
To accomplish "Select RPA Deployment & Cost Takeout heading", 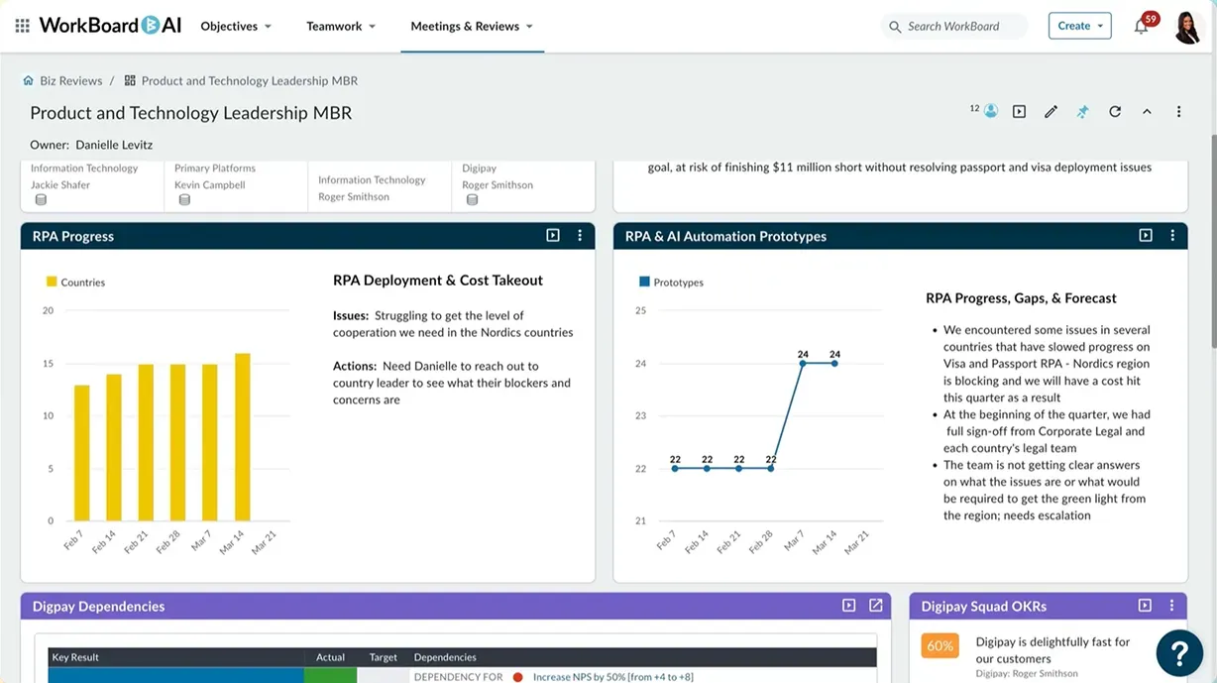I will pyautogui.click(x=438, y=281).
